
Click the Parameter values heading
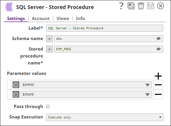click(27, 73)
